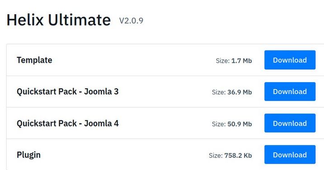Click the word Ultimate in the heading

[x=80, y=20]
